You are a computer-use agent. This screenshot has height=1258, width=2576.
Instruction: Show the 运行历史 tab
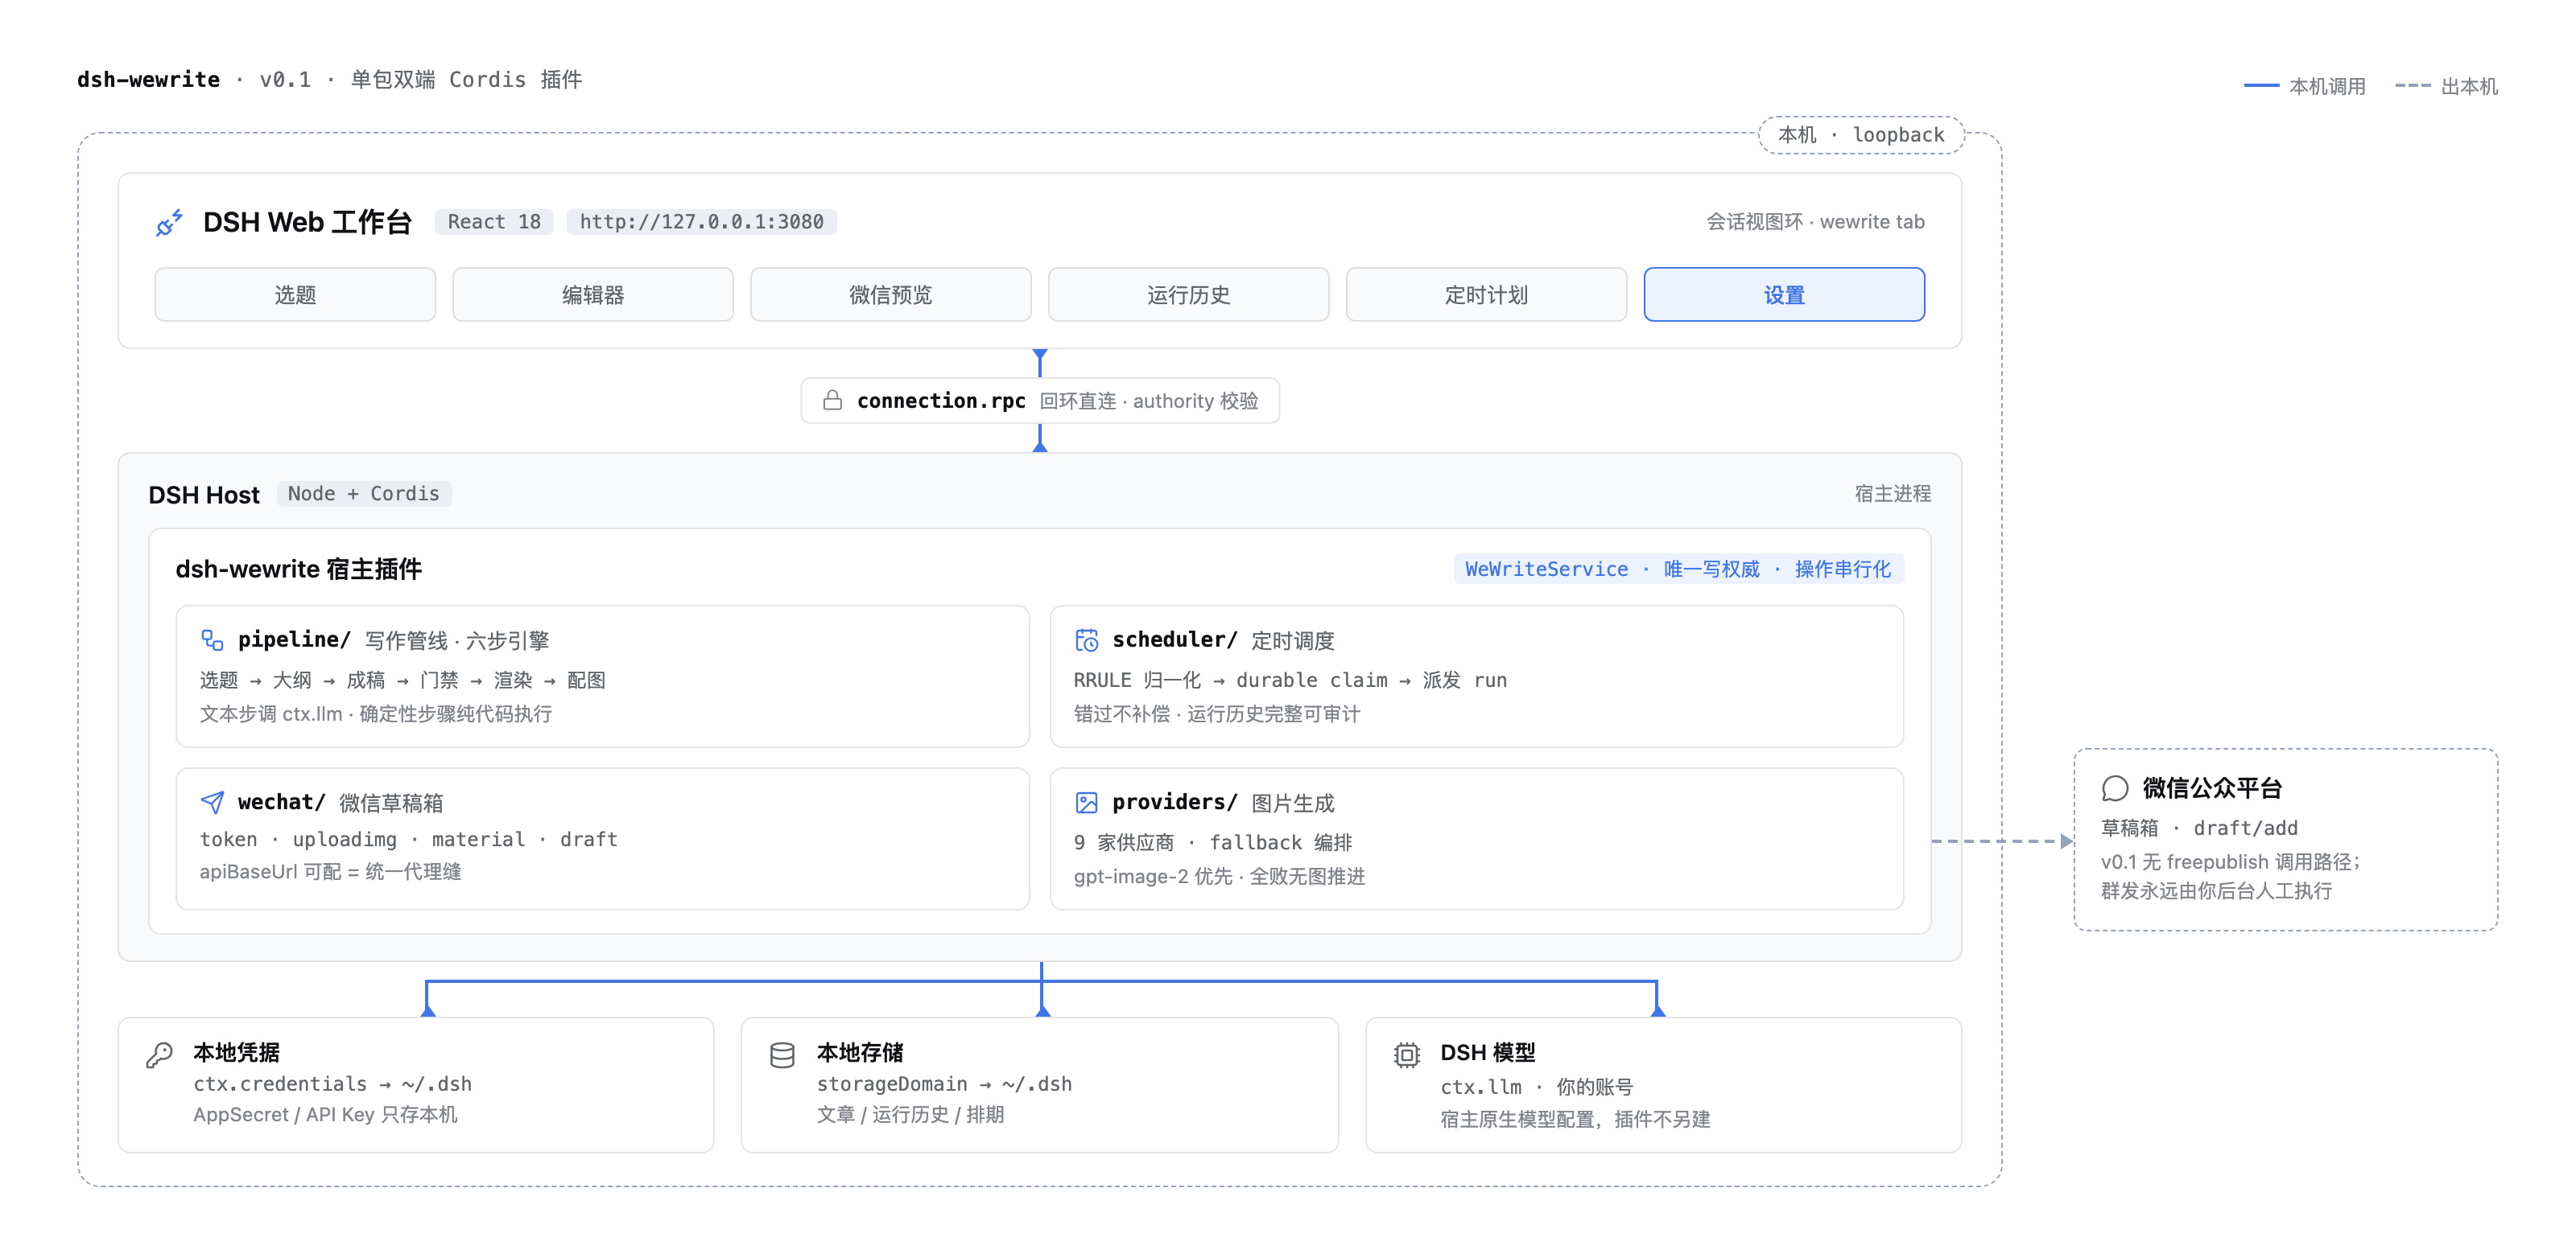point(1188,294)
